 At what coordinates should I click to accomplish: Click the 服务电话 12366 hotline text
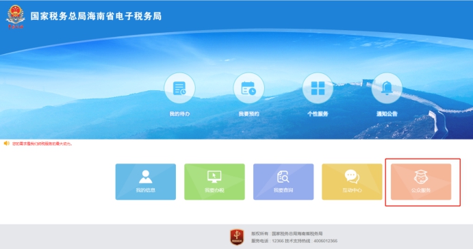[x=294, y=241]
